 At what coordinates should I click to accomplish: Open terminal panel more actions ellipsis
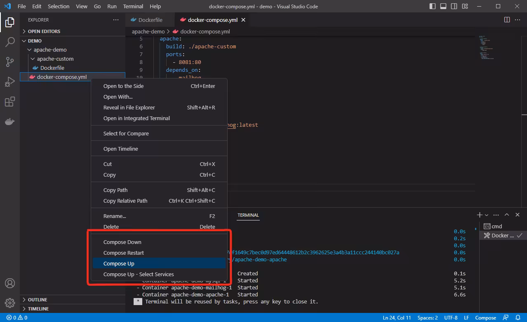click(496, 215)
